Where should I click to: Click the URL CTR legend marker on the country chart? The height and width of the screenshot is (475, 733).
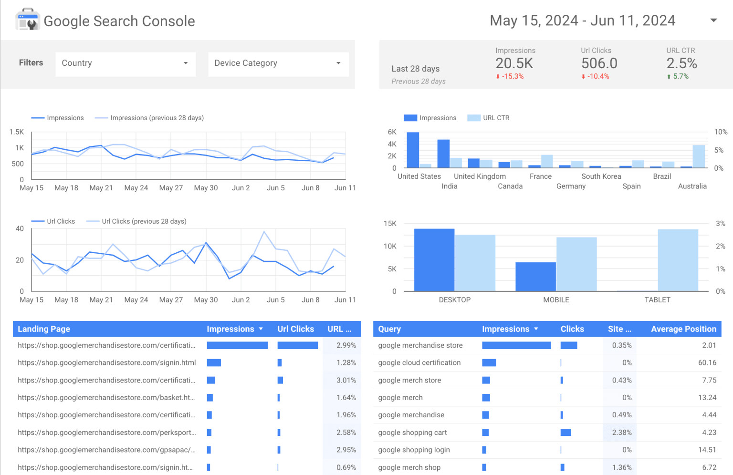click(475, 118)
